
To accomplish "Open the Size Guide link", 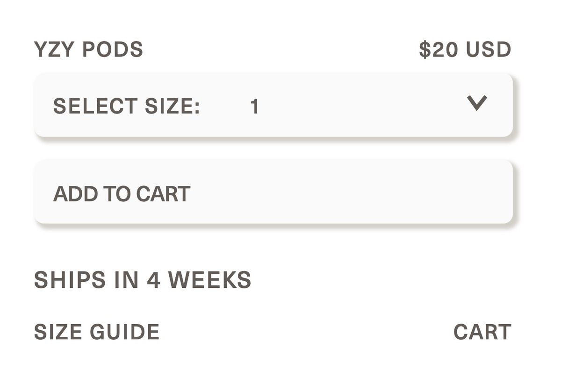I will 97,332.
